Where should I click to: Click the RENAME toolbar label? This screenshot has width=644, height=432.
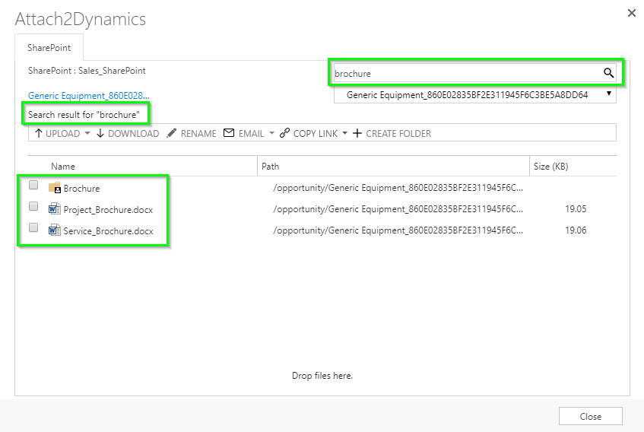tap(198, 133)
